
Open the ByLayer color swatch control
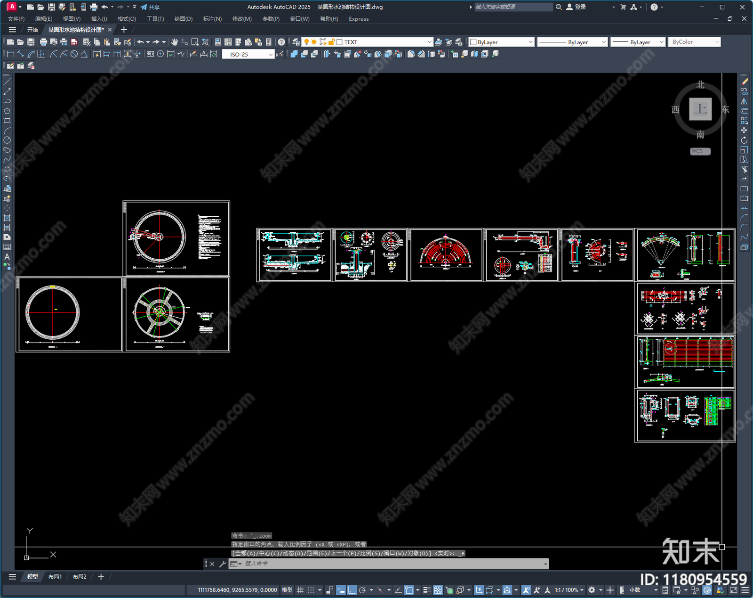(x=502, y=42)
